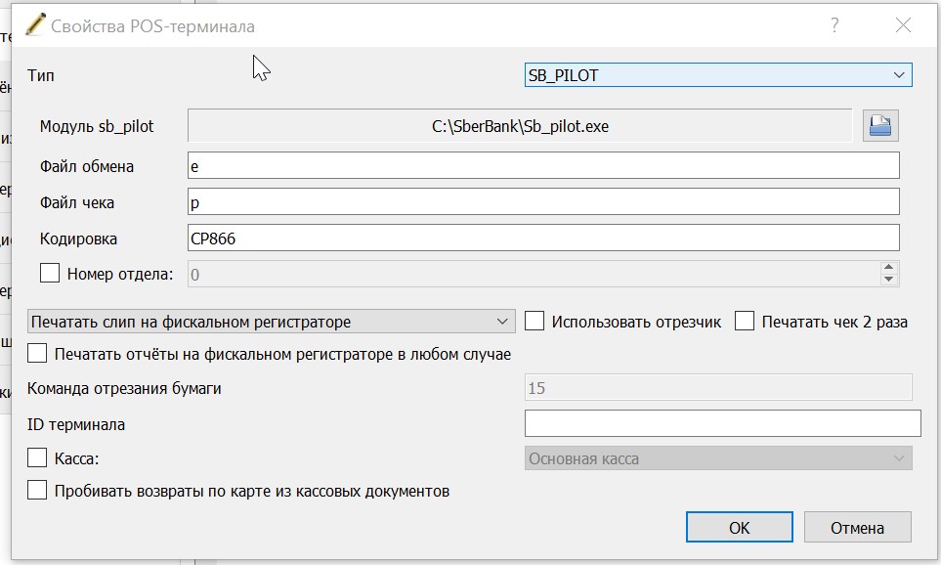Enable printing reports on the fiscal registrar in any case
Viewport: 941px width, 565px height.
pos(37,354)
